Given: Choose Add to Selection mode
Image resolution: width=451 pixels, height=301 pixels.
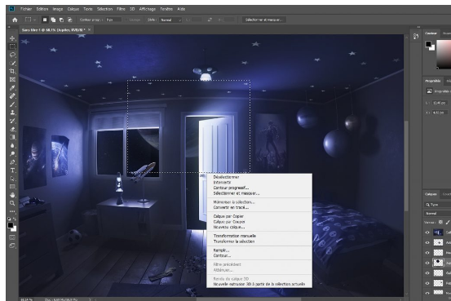Looking at the screenshot, I should coord(53,20).
